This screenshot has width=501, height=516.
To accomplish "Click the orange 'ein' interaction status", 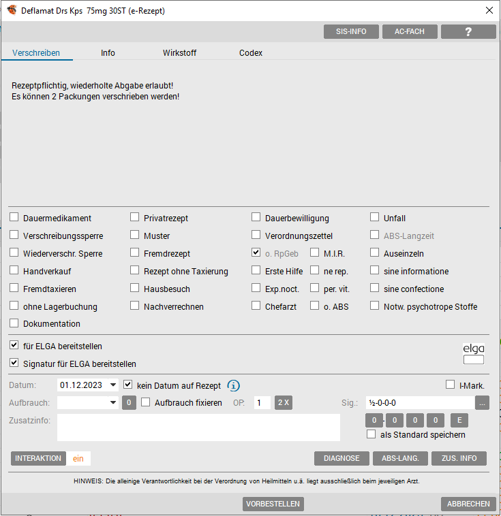I will tap(78, 458).
